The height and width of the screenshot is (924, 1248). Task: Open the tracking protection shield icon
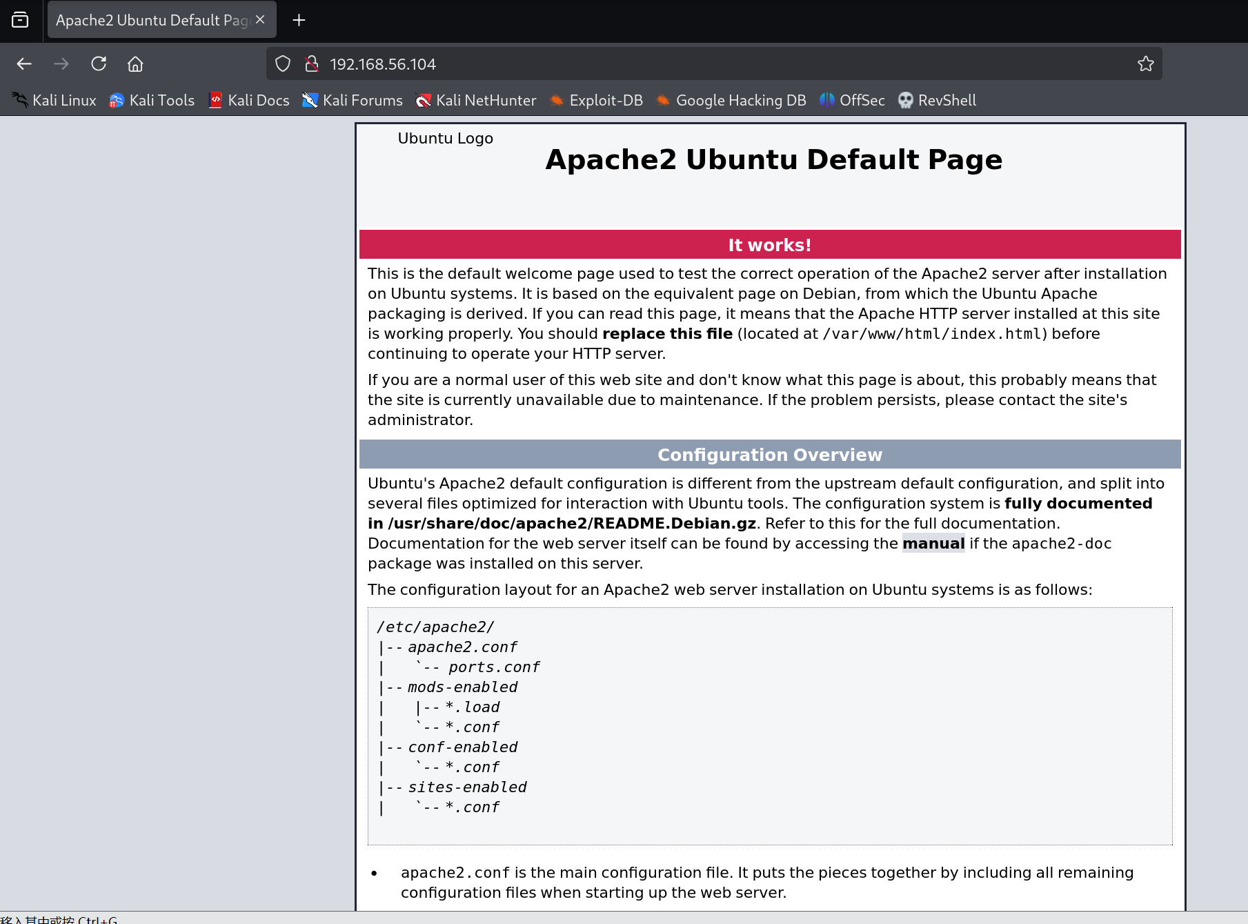pyautogui.click(x=283, y=64)
